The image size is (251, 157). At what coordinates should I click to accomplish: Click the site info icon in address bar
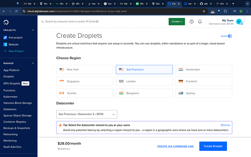tap(24, 11)
